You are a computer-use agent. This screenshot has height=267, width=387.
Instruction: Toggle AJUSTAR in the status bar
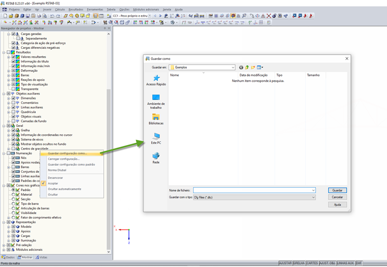coord(285,263)
